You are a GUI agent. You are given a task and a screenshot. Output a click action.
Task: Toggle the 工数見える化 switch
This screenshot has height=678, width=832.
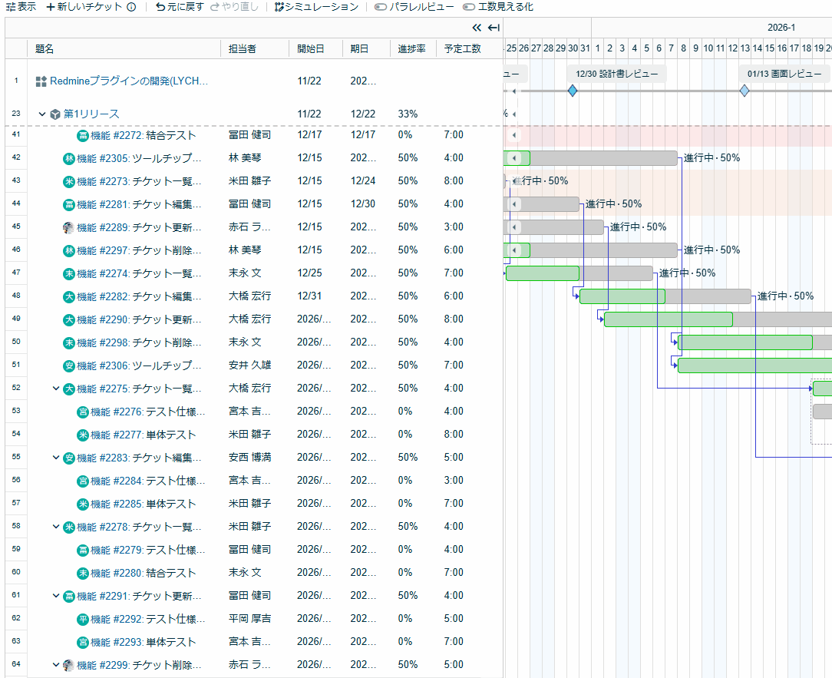[469, 7]
